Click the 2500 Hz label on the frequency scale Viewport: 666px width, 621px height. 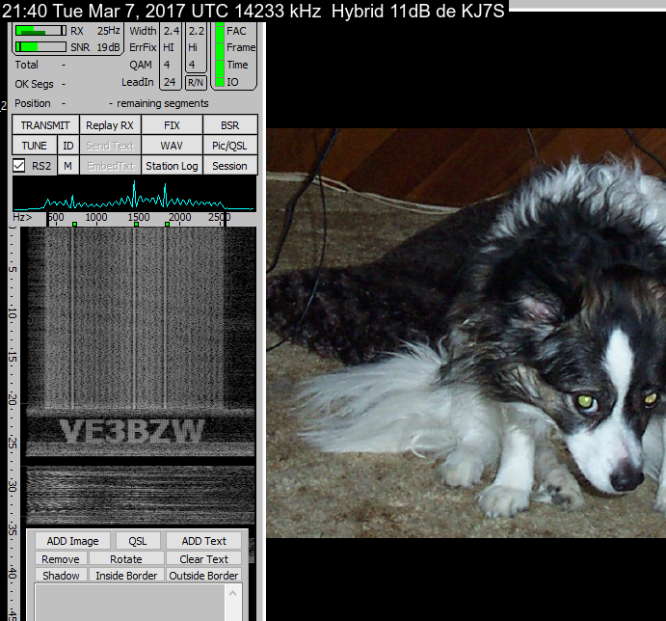pos(219,217)
